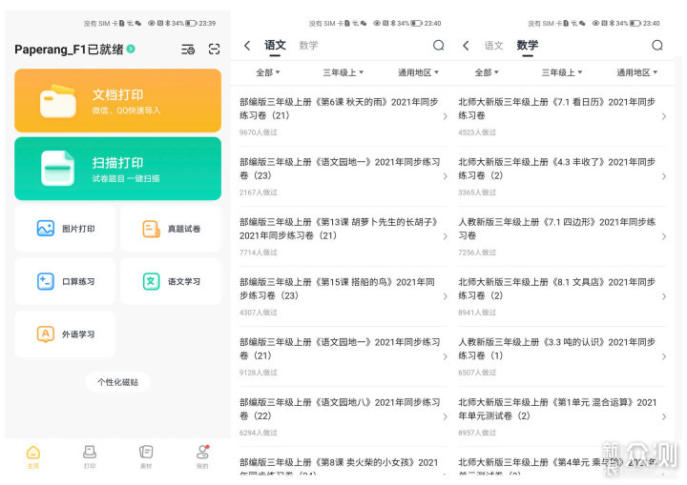687x485 pixels.
Task: Open 《7.1 看日历》 math practice paper
Action: [x=562, y=116]
